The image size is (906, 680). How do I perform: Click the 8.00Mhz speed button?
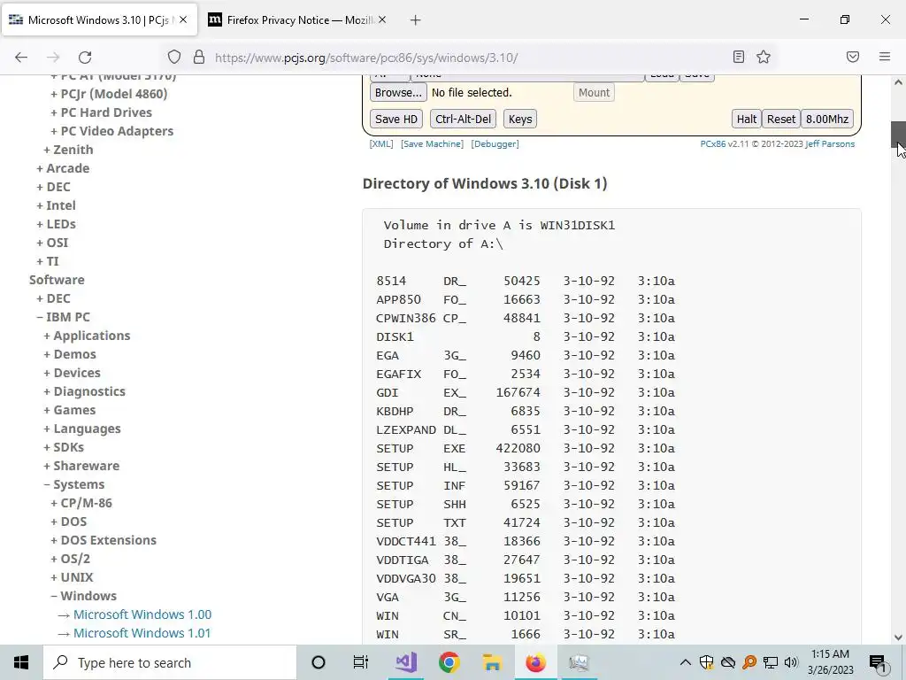(x=827, y=120)
